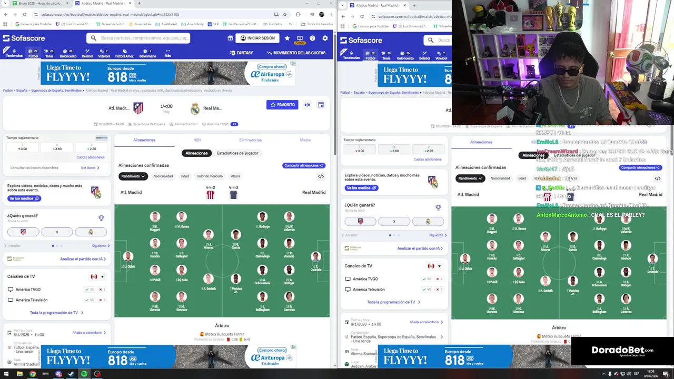Image resolution: width=674 pixels, height=379 pixels.
Task: Open Sofascore settings gear in left window
Action: point(325,38)
